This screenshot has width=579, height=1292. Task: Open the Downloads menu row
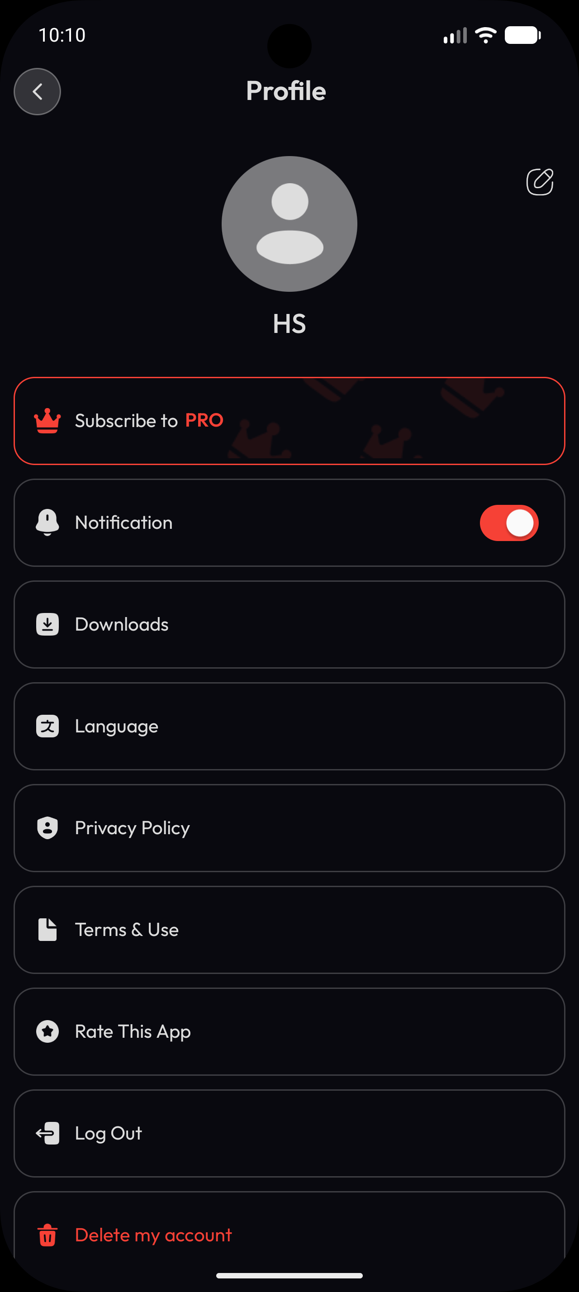click(x=289, y=624)
